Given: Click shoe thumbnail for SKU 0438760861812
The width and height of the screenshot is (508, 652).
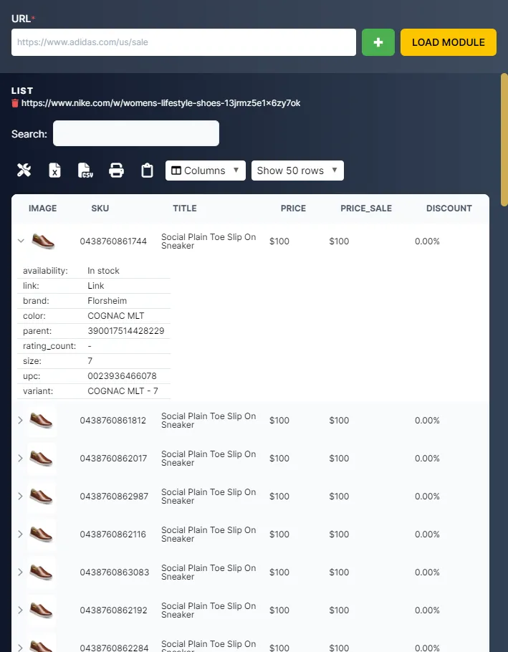Looking at the screenshot, I should pyautogui.click(x=42, y=421).
